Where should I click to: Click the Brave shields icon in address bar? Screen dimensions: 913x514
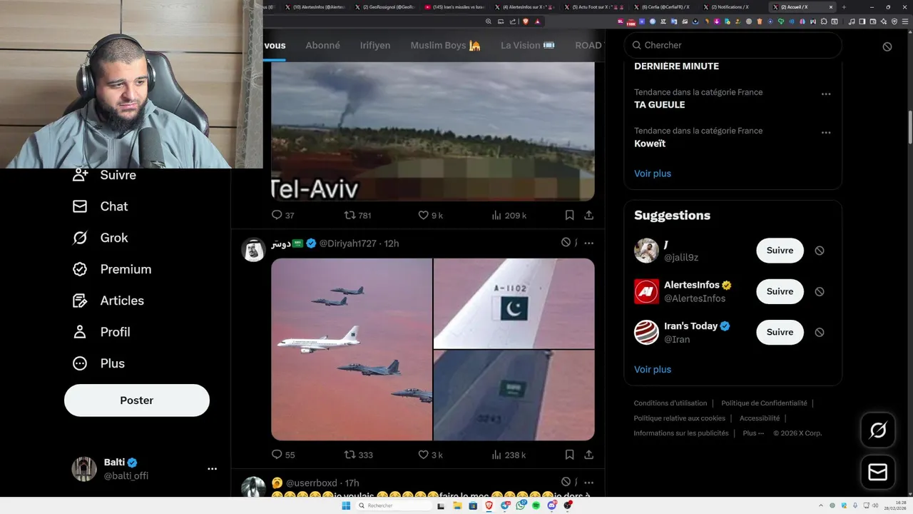coord(526,21)
